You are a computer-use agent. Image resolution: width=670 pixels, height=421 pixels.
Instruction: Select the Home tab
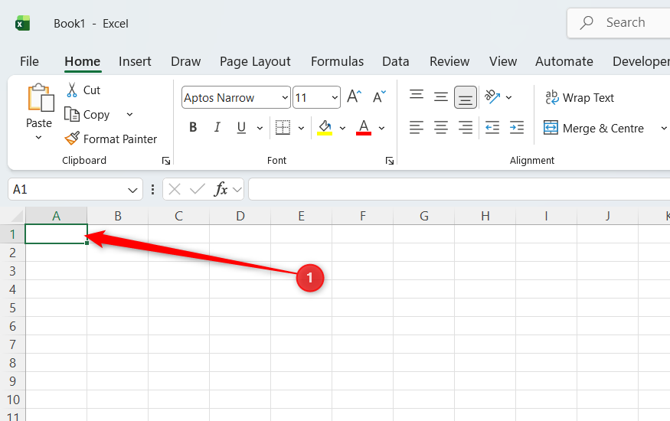click(x=83, y=61)
